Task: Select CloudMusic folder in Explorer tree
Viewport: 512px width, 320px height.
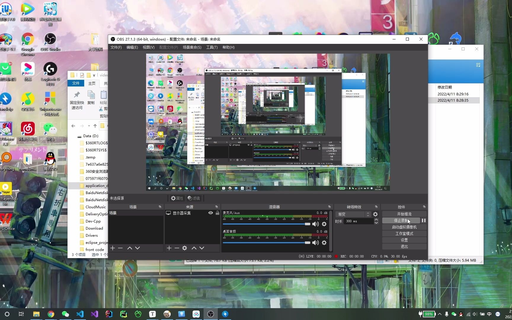Action: [x=95, y=207]
